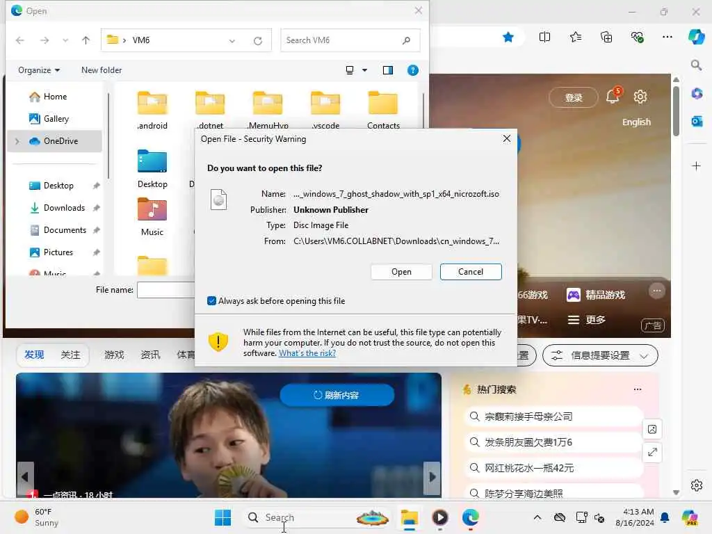Show previous news carousel slide
712x534 pixels.
pos(26,477)
